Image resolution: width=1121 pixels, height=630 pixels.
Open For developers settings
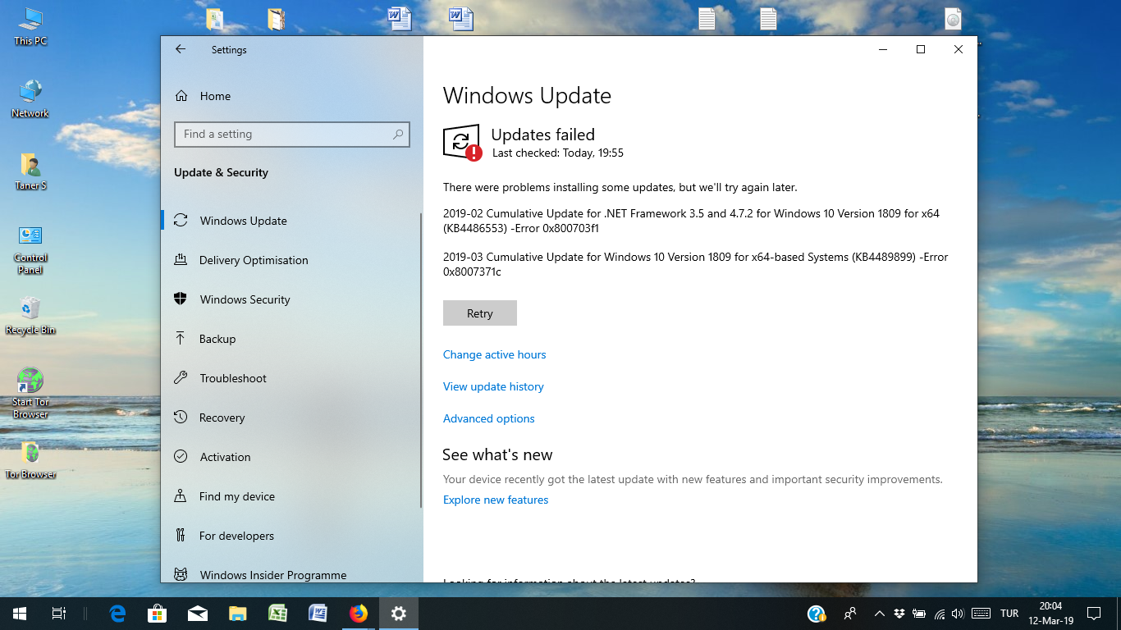pyautogui.click(x=291, y=536)
